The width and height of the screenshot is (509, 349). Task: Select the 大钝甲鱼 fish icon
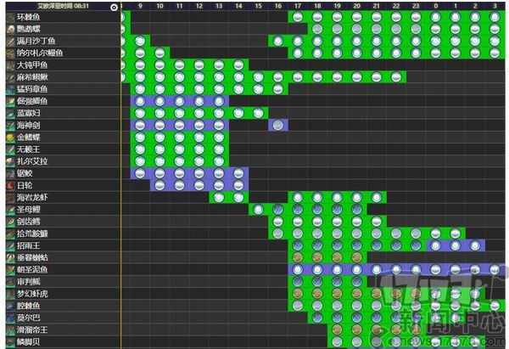[x=8, y=65]
